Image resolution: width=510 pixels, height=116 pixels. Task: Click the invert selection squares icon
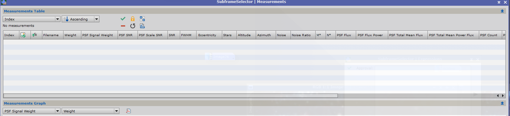[142, 19]
